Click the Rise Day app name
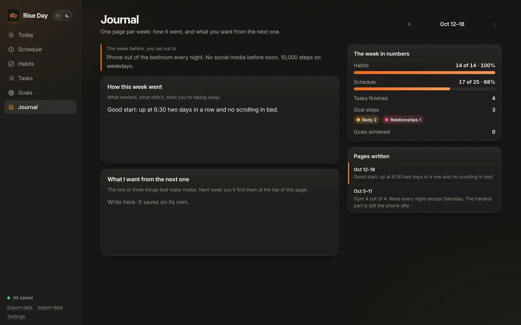This screenshot has height=325, width=521. (35, 16)
